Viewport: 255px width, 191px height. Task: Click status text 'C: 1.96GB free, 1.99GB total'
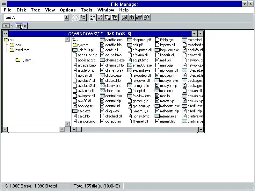[x=31, y=186]
